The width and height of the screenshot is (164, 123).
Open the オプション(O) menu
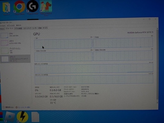tap(11, 26)
